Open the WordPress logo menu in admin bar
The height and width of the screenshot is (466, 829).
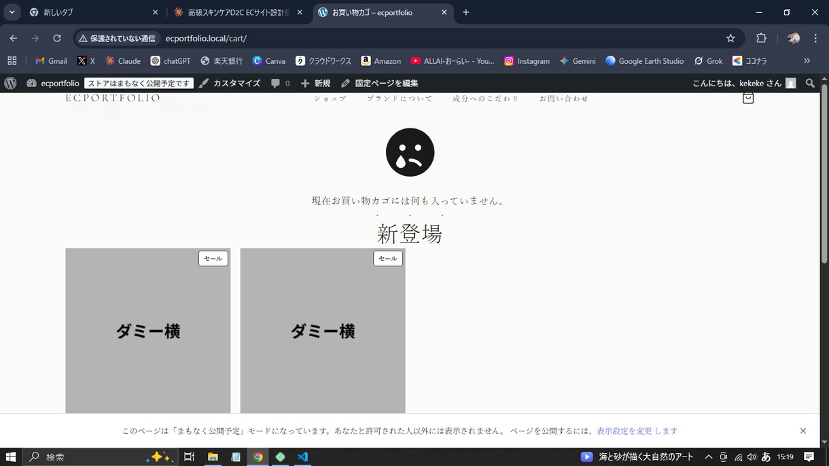click(10, 83)
